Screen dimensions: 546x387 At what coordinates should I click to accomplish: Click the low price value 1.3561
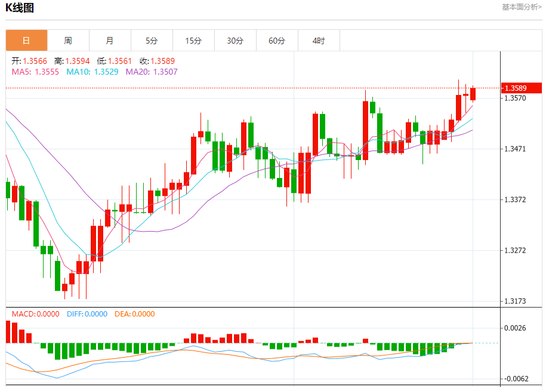pyautogui.click(x=120, y=61)
